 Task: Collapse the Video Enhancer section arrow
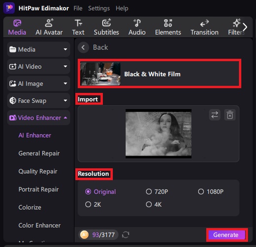tap(65, 118)
